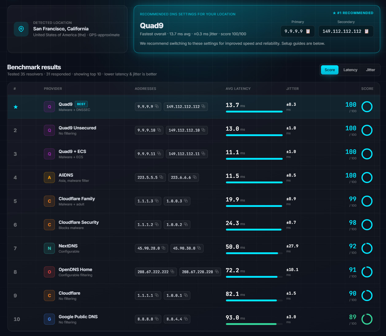Copy AliDNS address 223.6.6.6
Image resolution: width=386 pixels, height=336 pixels.
(194, 177)
